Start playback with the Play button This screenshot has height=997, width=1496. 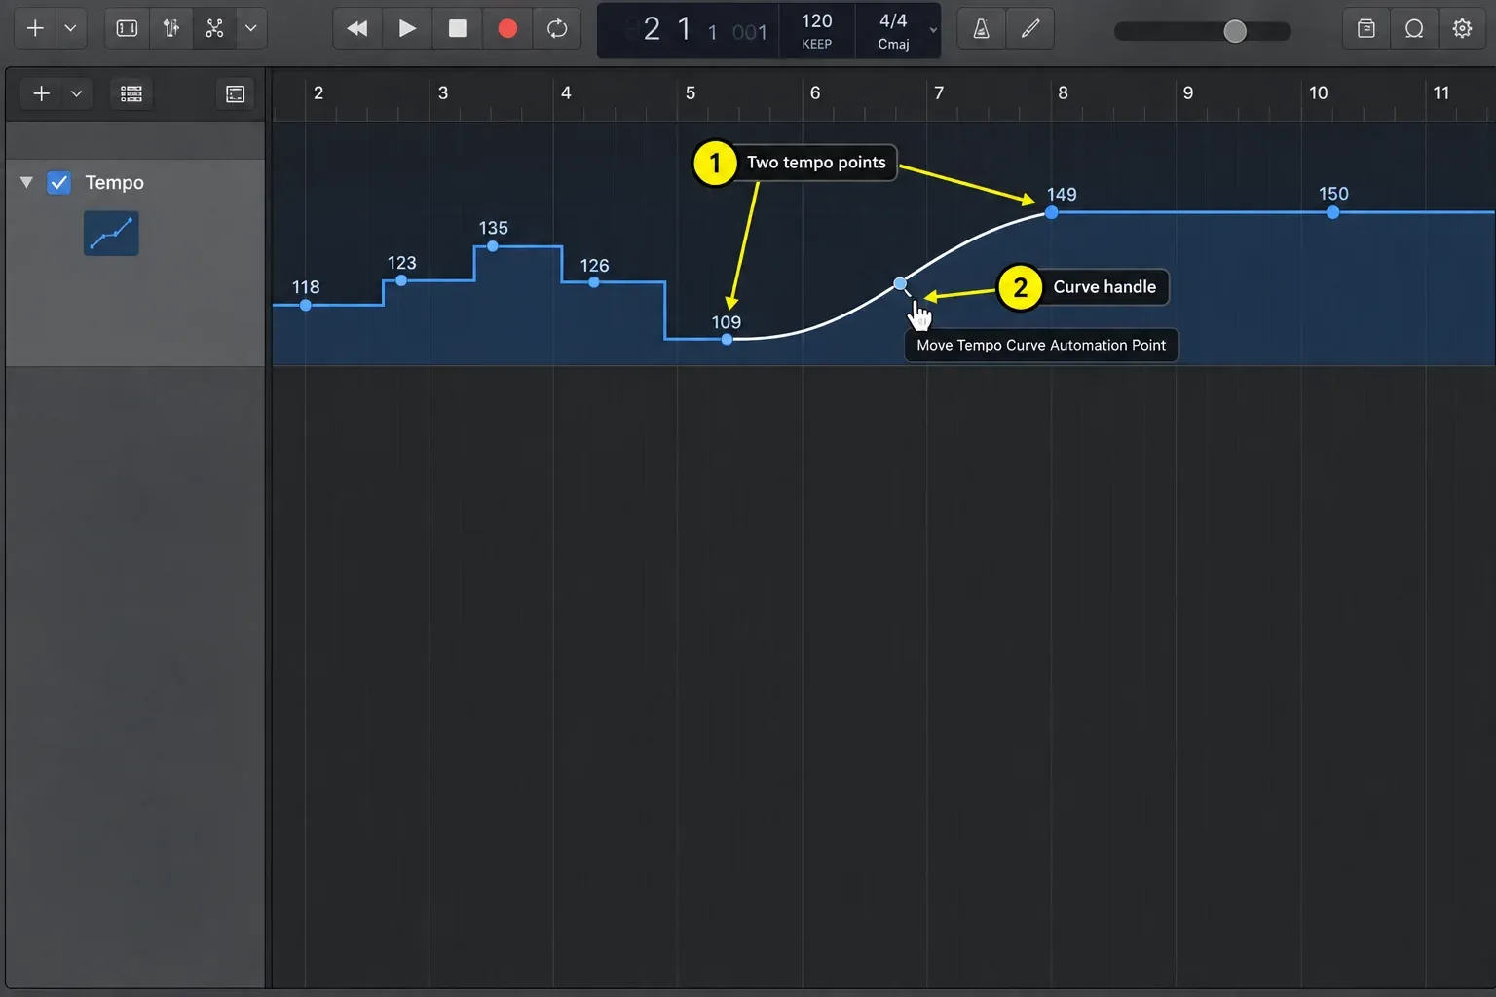coord(407,28)
